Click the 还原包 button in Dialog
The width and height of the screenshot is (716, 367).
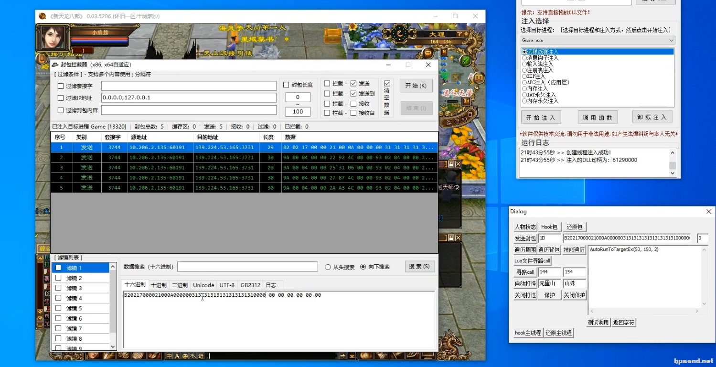[575, 227]
